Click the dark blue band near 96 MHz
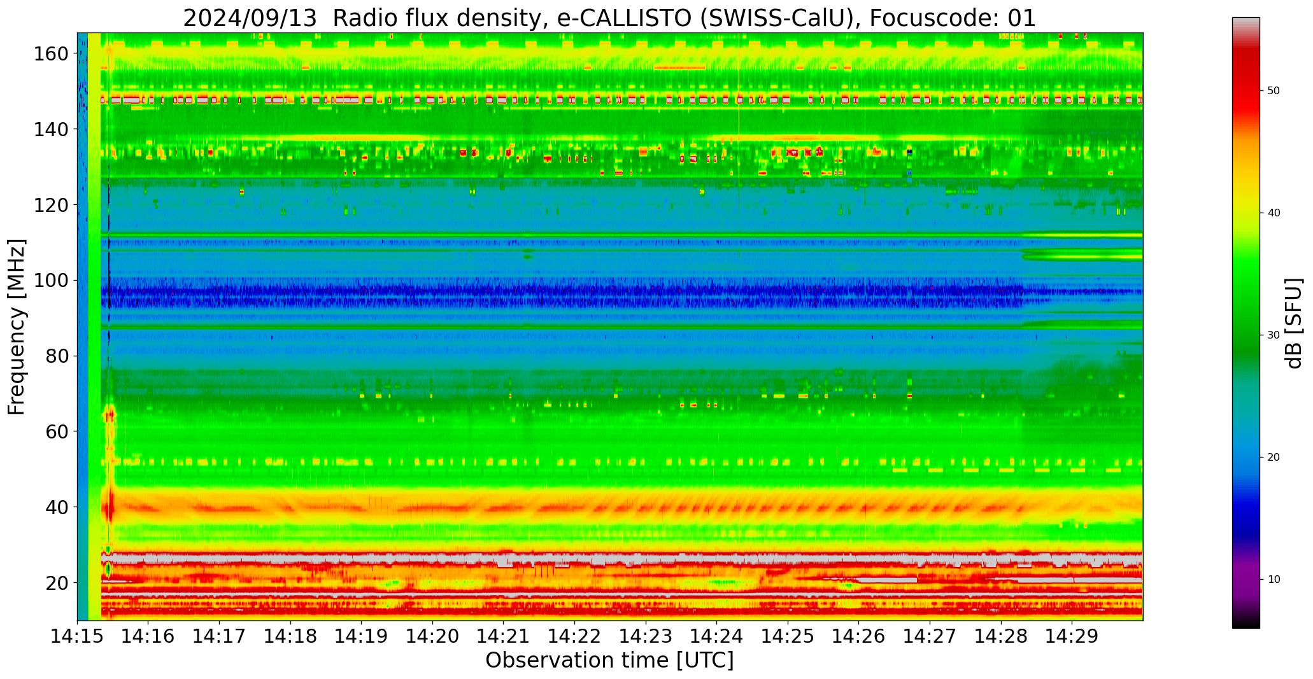 pos(573,297)
